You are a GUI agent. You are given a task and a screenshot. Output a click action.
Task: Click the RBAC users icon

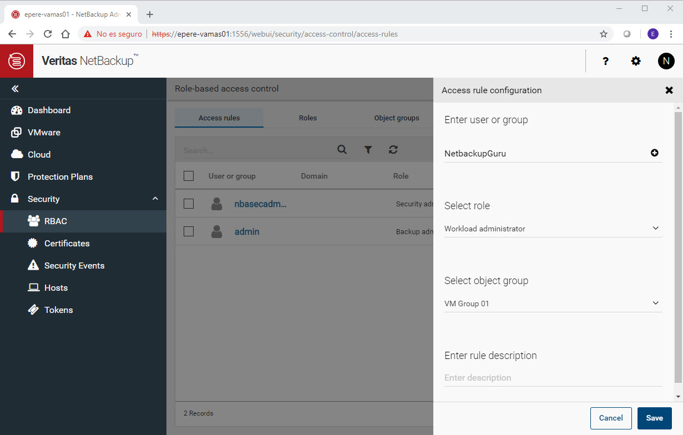33,221
